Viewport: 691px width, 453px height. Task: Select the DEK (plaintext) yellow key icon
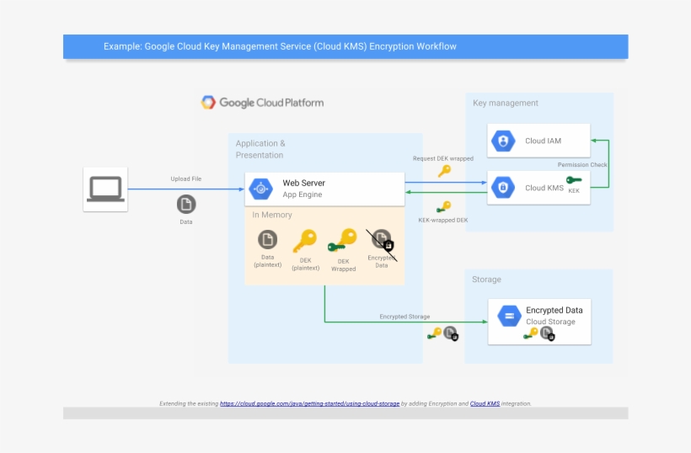(304, 242)
